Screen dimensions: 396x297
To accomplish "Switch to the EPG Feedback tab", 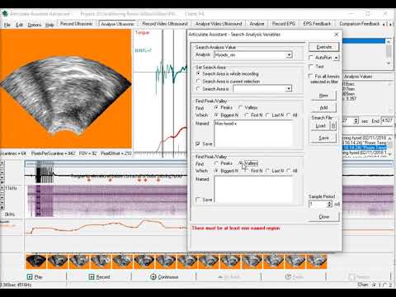I will (x=317, y=24).
